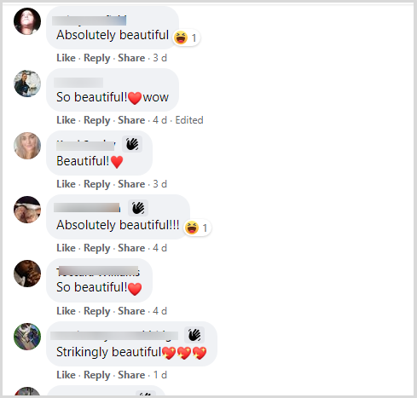Click the '4 d' timestamp on the 'Absolutely beautiful!!!' comment
The width and height of the screenshot is (417, 398).
(159, 248)
